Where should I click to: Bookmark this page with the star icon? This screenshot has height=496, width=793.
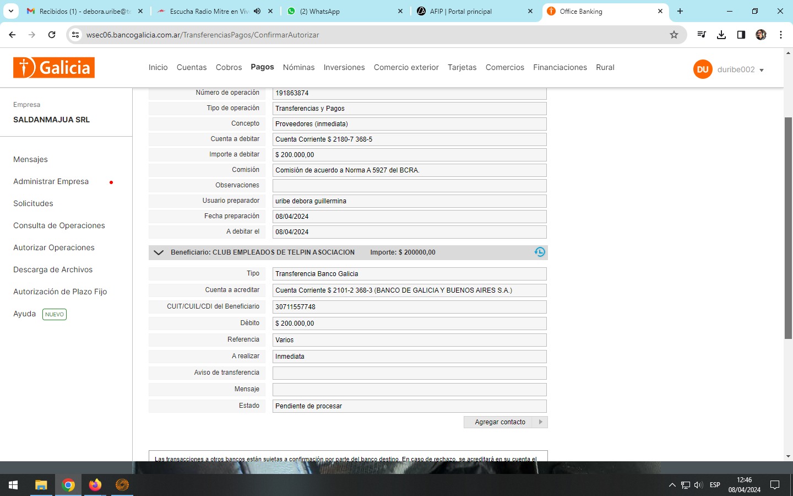point(674,35)
